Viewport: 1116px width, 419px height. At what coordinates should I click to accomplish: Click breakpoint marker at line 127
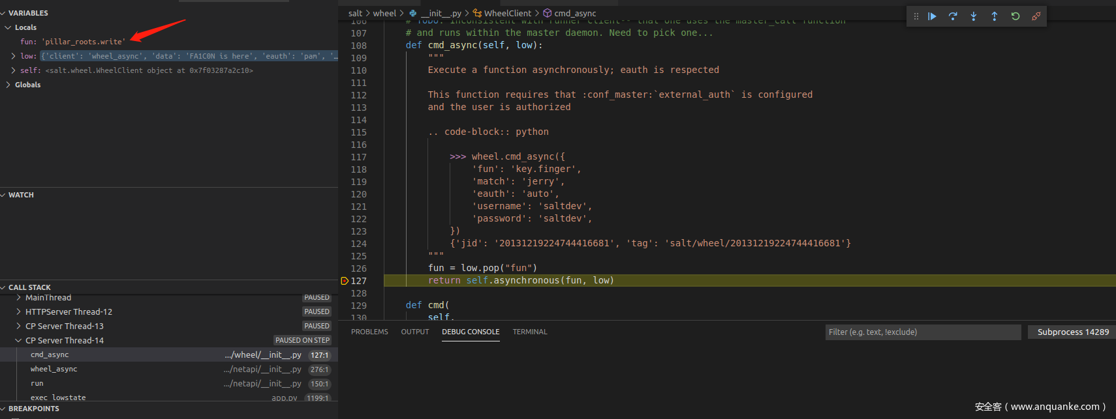(345, 281)
